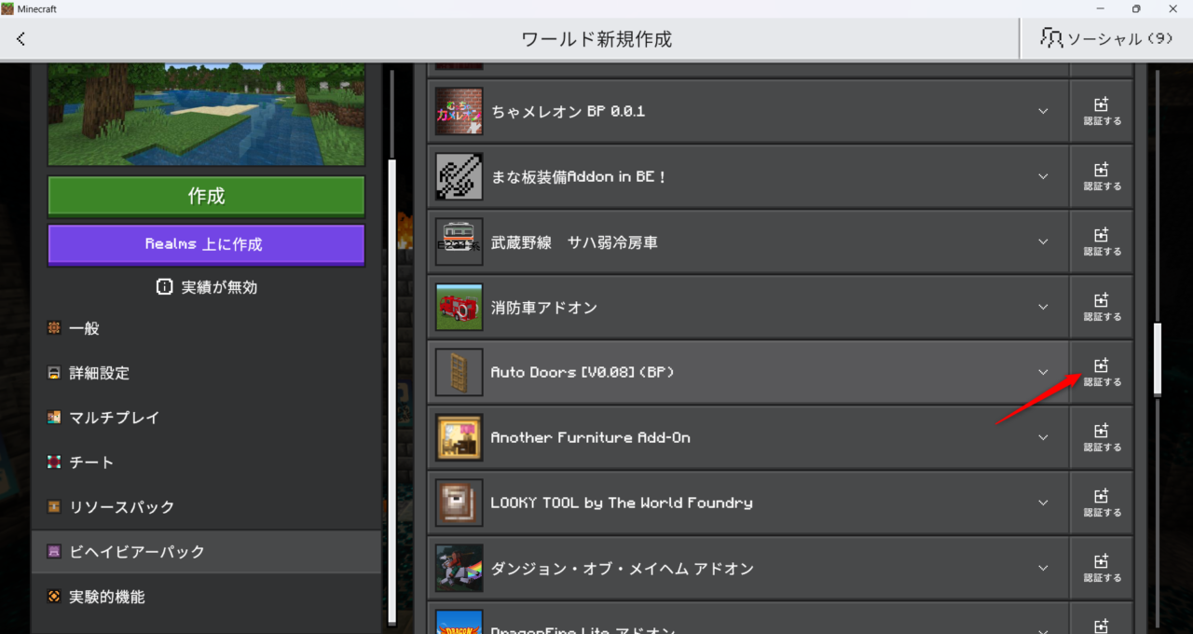1193x634 pixels.
Task: Click the left sidebar scrollbar
Action: point(391,392)
